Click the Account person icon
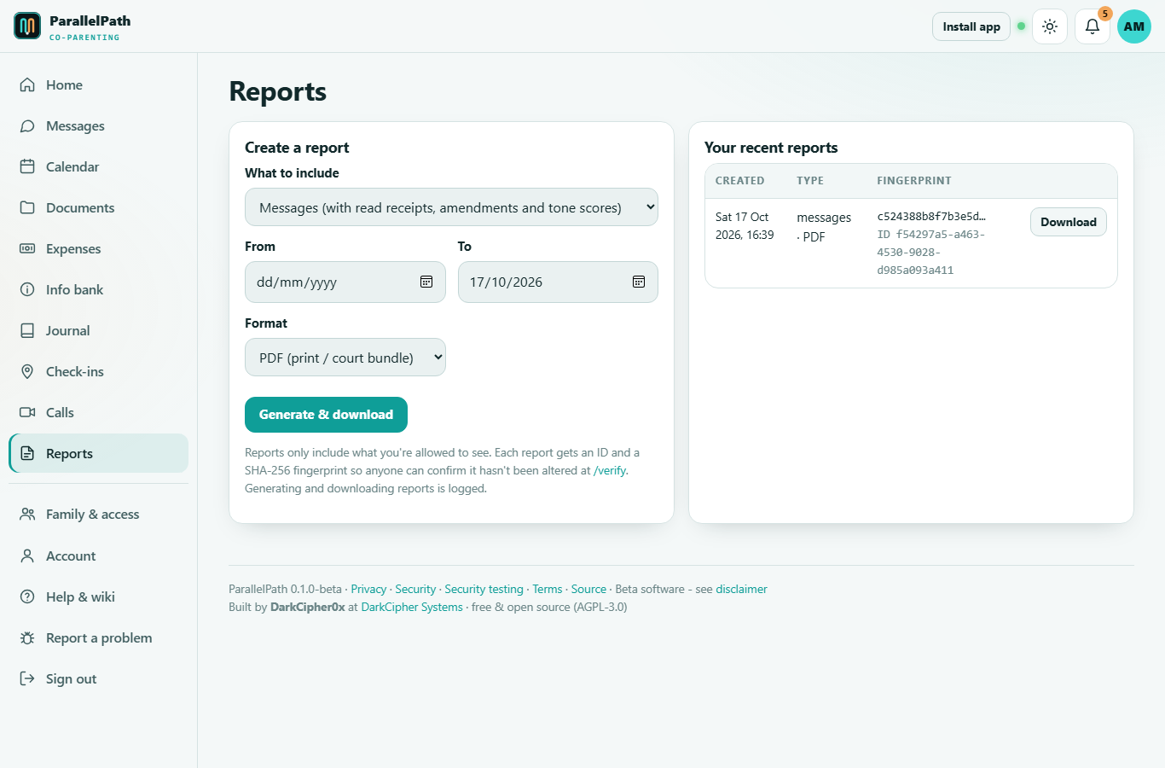 (x=27, y=556)
